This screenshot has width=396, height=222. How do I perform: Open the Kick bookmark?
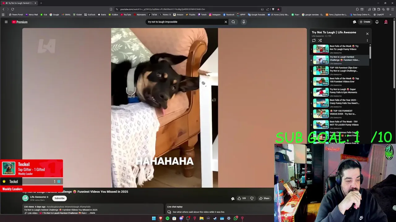coord(44,14)
